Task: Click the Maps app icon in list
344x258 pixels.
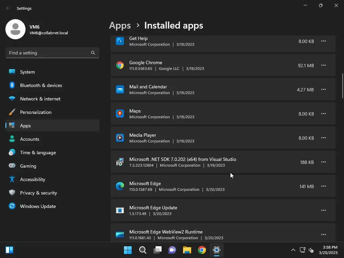Action: click(x=120, y=114)
